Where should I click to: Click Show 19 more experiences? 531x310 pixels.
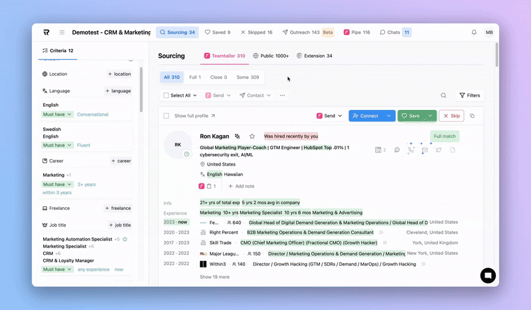coord(214,277)
